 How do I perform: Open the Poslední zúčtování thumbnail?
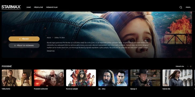[49, 78]
